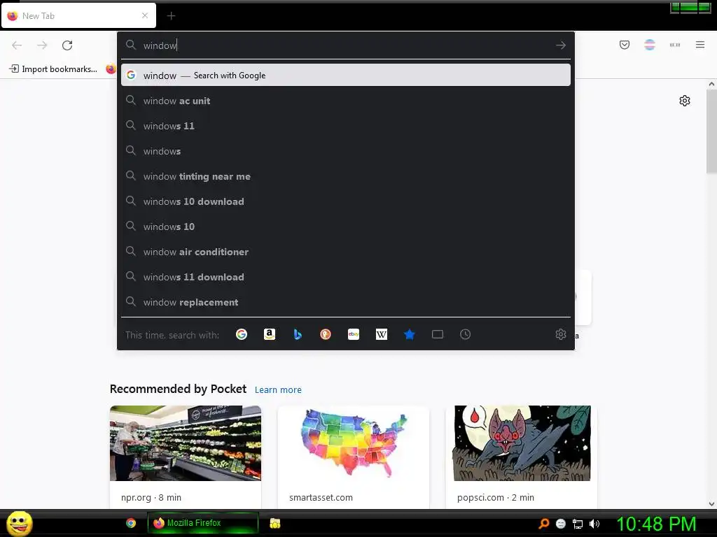The width and height of the screenshot is (717, 537).
Task: Search history using the clock icon
Action: (465, 334)
